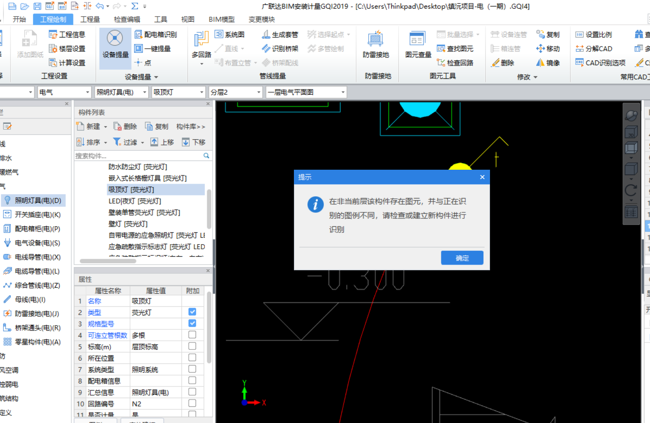Click 镜像 mirror tool
650x423 pixels.
click(548, 63)
